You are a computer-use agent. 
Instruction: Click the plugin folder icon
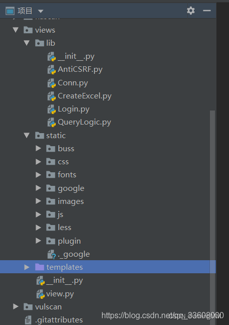51,241
